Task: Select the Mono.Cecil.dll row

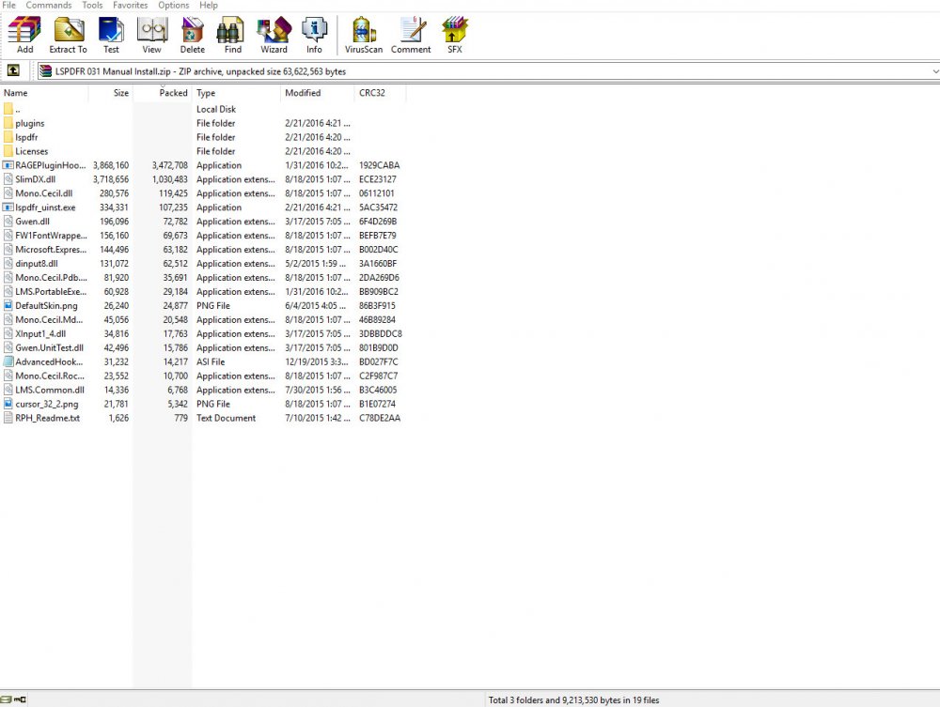Action: [203, 193]
